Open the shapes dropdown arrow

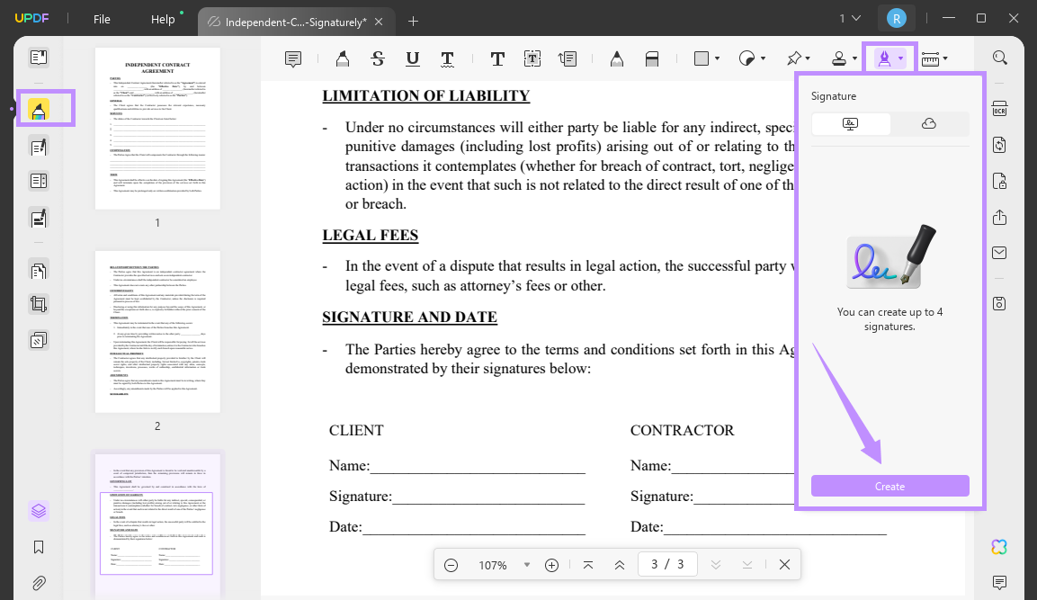click(x=715, y=58)
